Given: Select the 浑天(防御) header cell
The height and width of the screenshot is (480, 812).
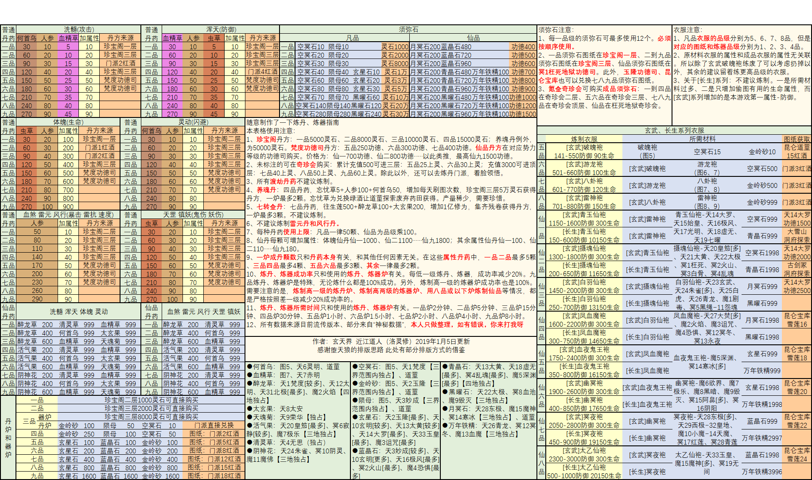Looking at the screenshot, I should point(221,29).
